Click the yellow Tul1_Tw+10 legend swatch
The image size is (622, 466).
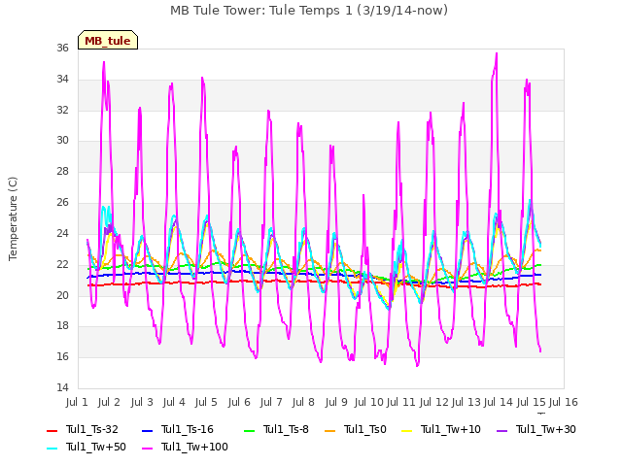[406, 431]
